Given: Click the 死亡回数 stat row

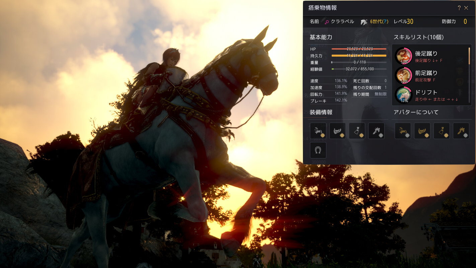Looking at the screenshot, I should [x=370, y=81].
